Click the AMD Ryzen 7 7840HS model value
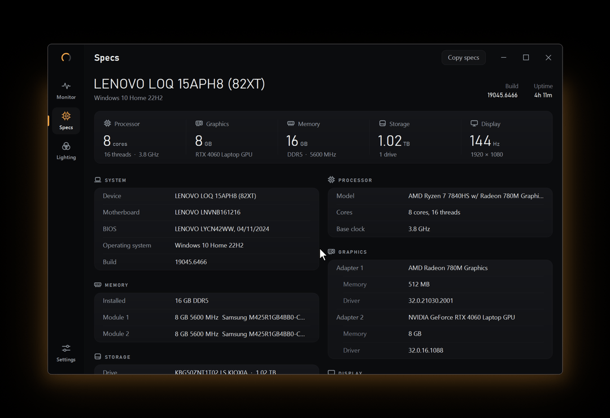Viewport: 610px width, 418px height. pyautogui.click(x=476, y=196)
